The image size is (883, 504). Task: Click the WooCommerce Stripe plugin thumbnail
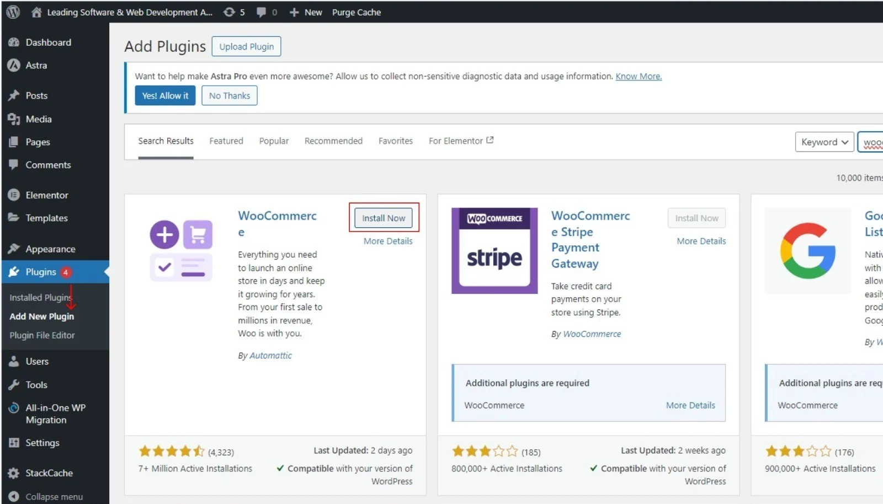click(x=494, y=250)
